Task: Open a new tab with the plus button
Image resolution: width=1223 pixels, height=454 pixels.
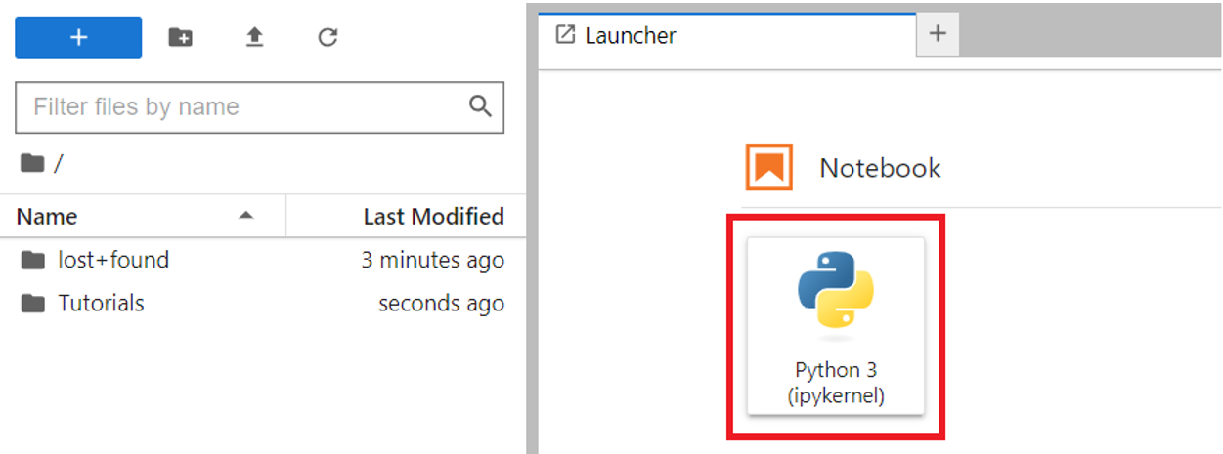Action: [x=938, y=34]
